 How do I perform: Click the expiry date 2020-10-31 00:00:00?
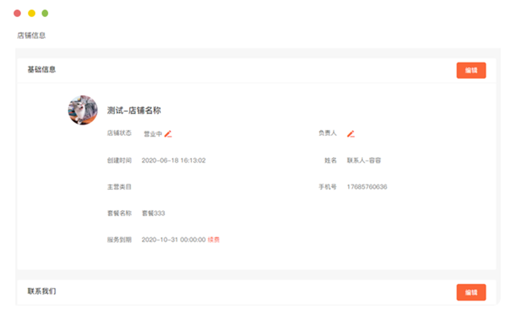pyautogui.click(x=173, y=240)
